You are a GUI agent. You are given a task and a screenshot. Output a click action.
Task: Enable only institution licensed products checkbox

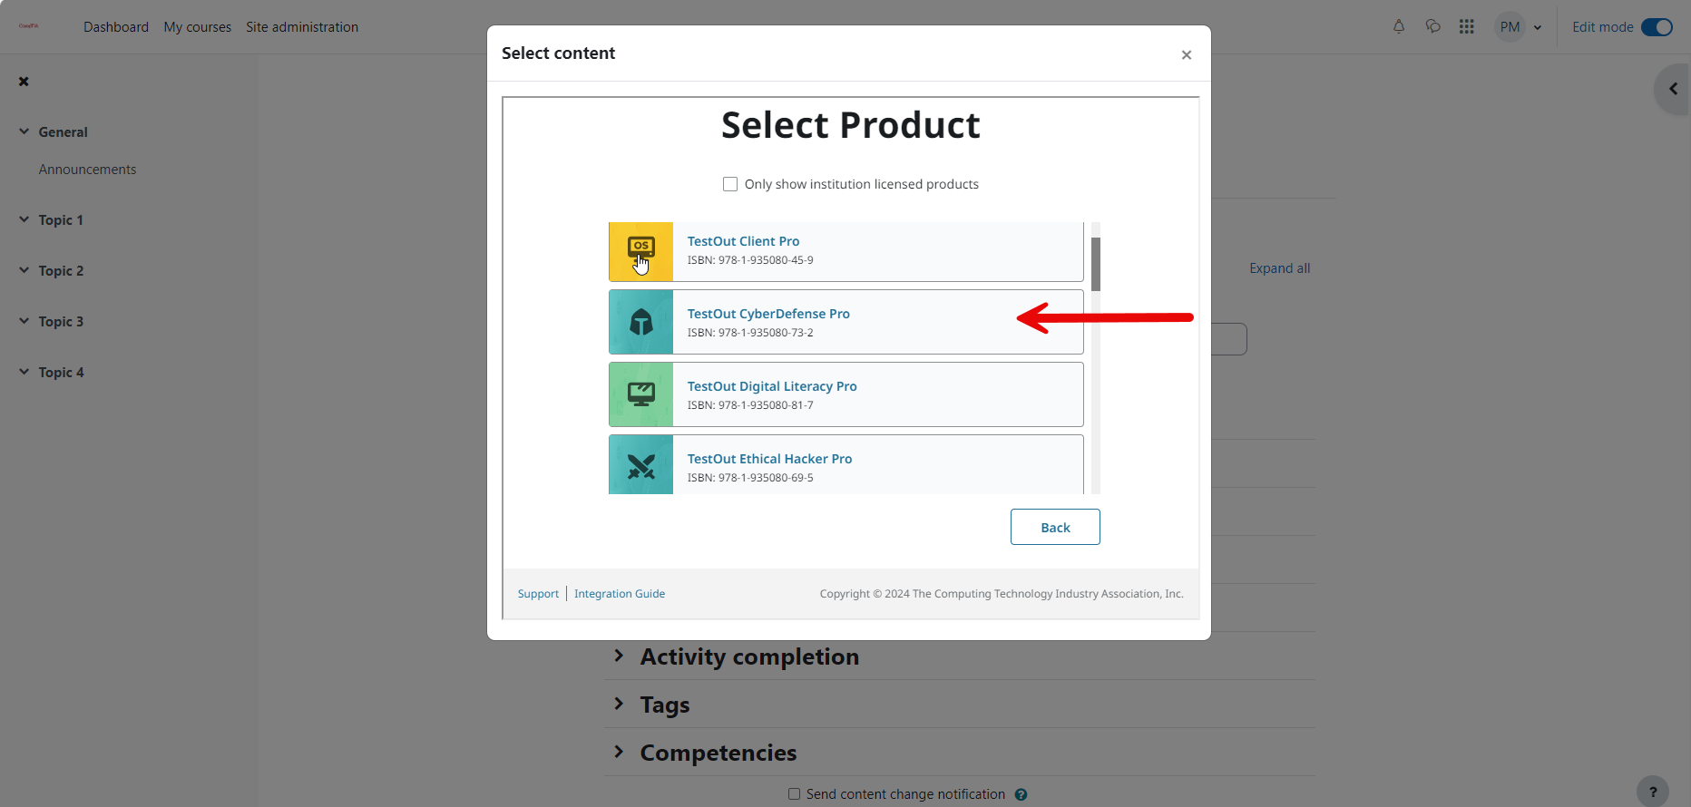[x=730, y=184]
